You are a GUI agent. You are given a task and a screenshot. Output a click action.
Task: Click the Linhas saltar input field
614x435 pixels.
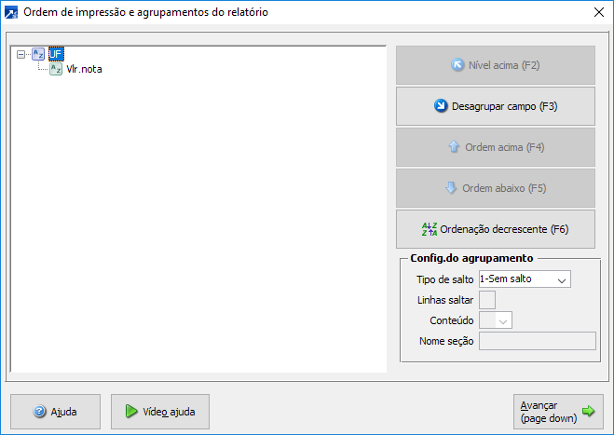(487, 300)
